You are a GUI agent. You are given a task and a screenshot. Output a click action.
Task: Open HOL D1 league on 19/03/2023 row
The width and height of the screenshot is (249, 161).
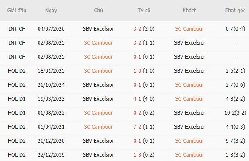point(17,99)
